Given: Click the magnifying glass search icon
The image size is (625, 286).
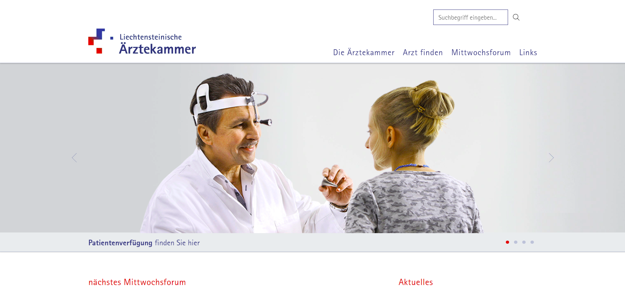Looking at the screenshot, I should (516, 17).
